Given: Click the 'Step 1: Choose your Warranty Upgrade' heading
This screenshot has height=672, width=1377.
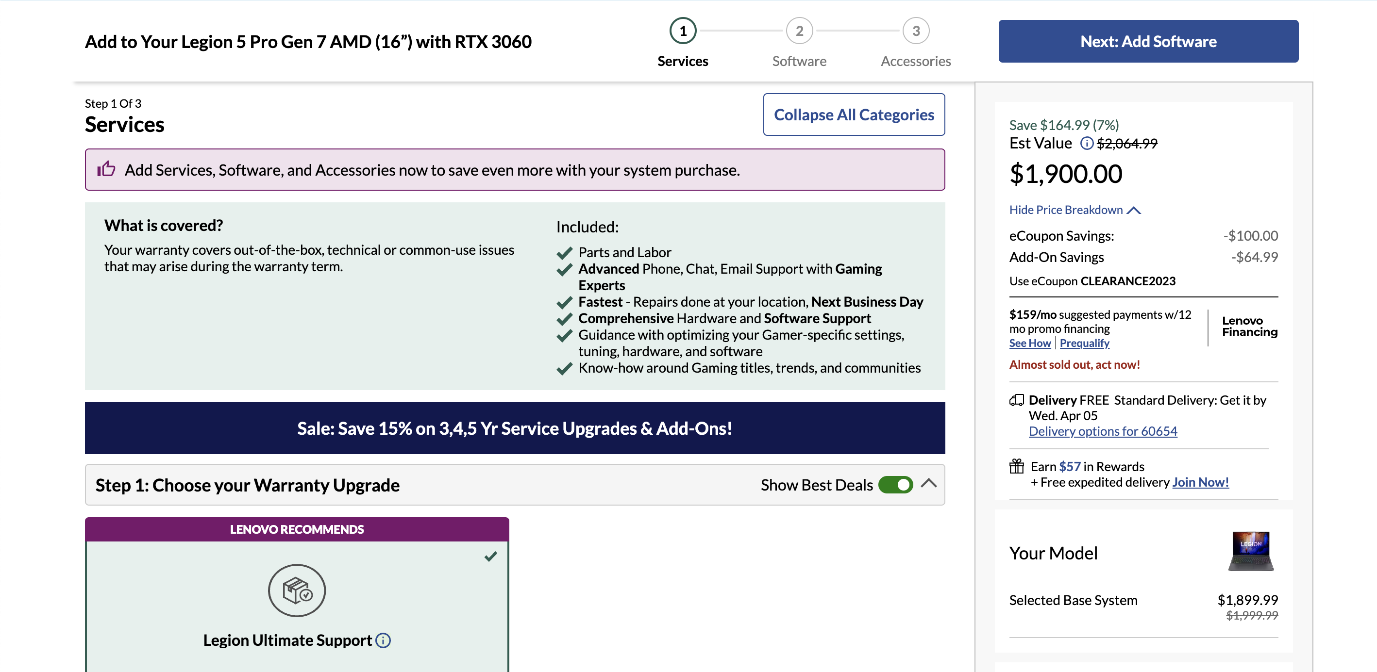Looking at the screenshot, I should [247, 485].
